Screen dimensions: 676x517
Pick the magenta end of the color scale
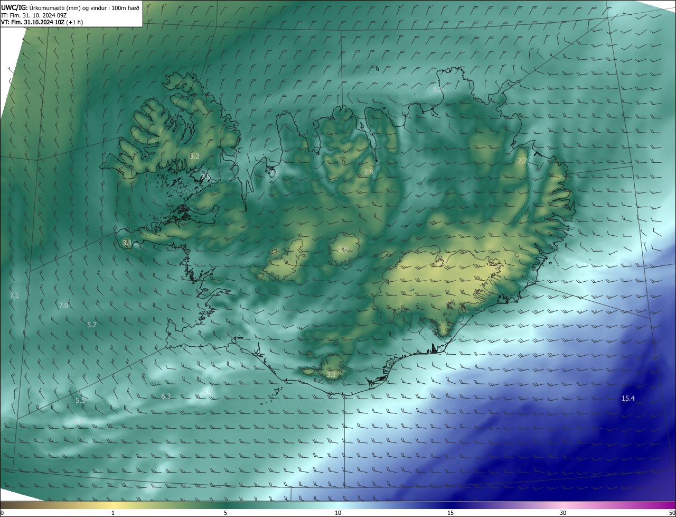(671, 505)
